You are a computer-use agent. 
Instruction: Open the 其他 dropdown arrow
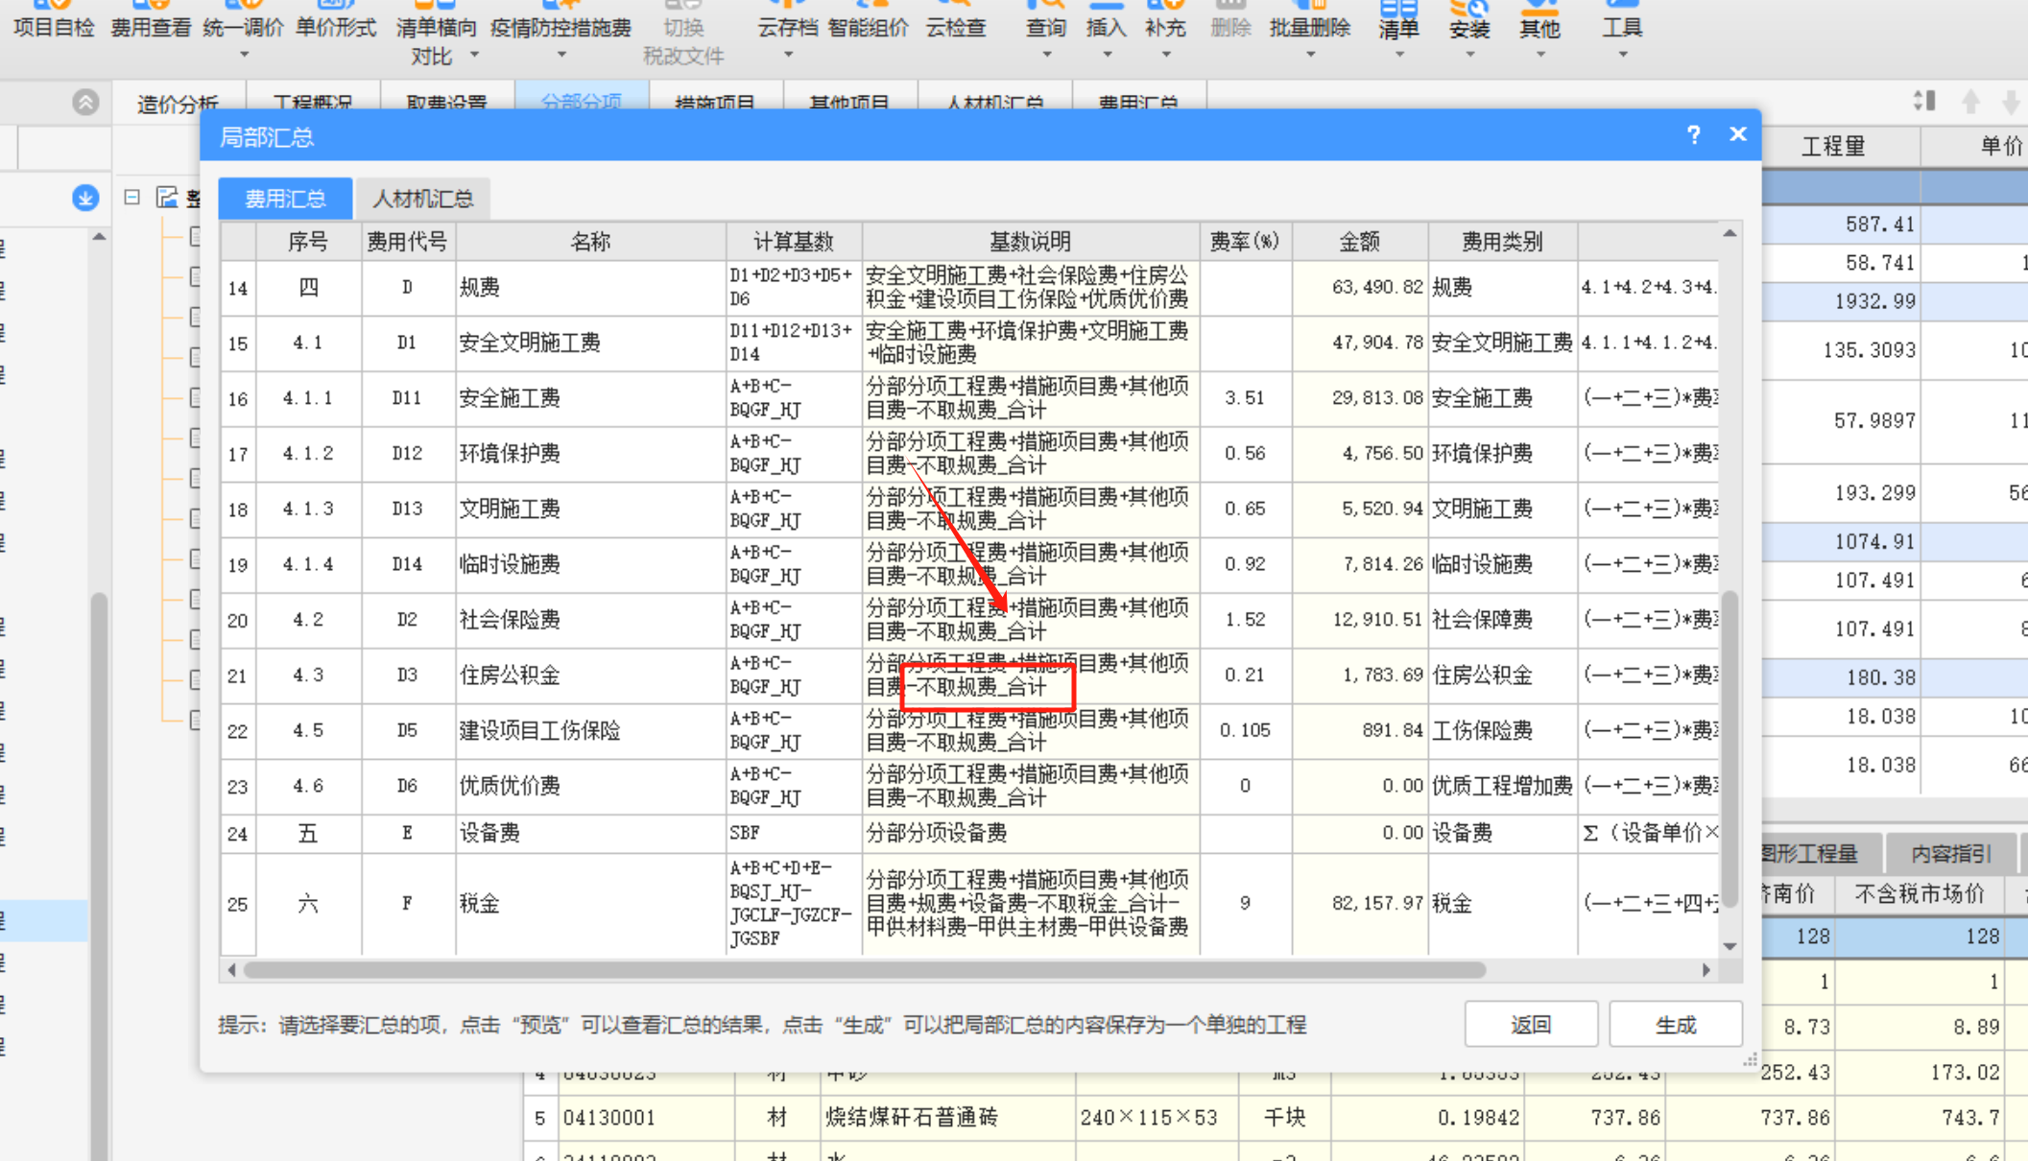point(1540,55)
